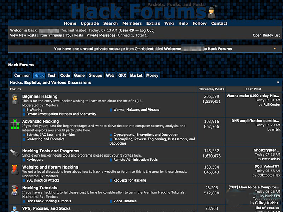Image resolution: width=283 pixels, height=212 pixels.
Task: Open Help in navigation bar
Action: click(x=183, y=23)
